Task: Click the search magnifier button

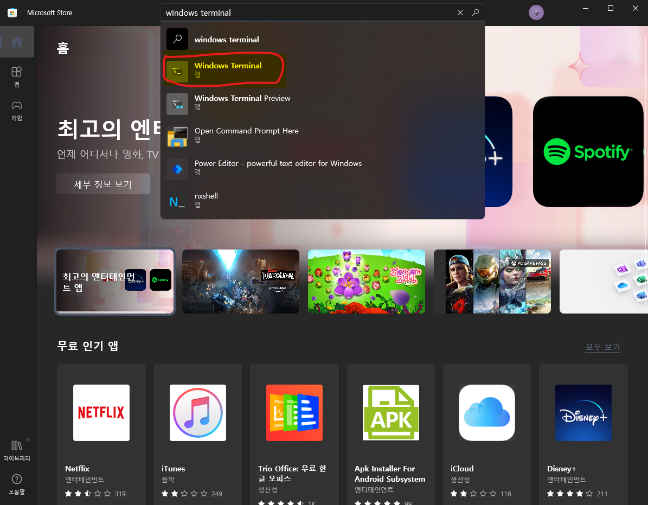Action: 476,13
